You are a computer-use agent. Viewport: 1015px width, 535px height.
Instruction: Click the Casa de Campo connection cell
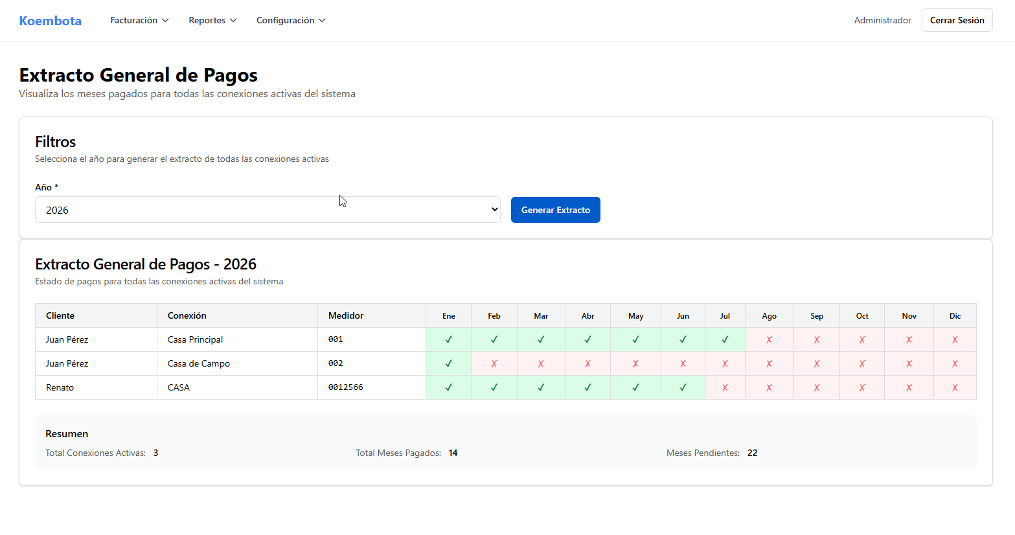point(199,363)
